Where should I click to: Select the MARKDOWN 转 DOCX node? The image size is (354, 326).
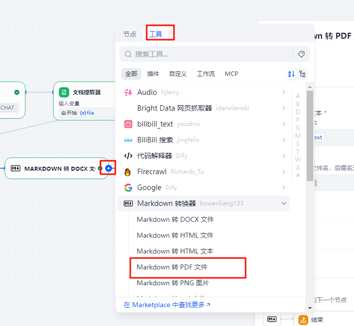(57, 168)
